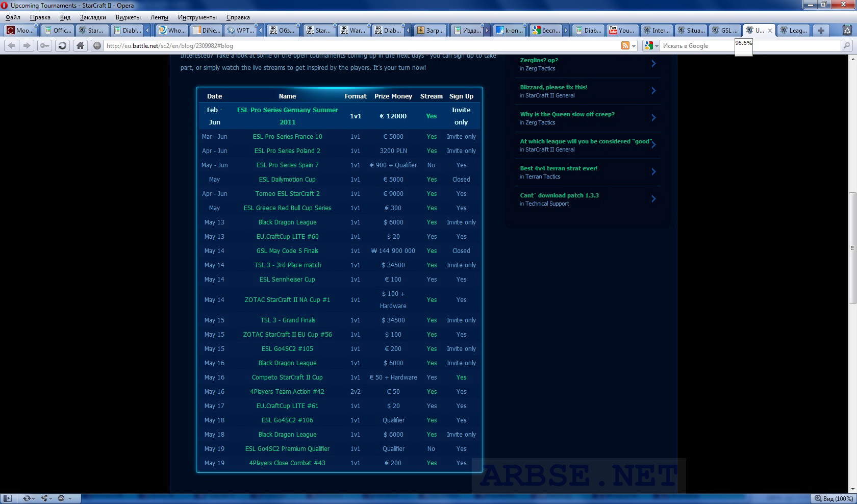Click the Opera Turbo gauge icon
The height and width of the screenshot is (504, 857).
(x=61, y=498)
